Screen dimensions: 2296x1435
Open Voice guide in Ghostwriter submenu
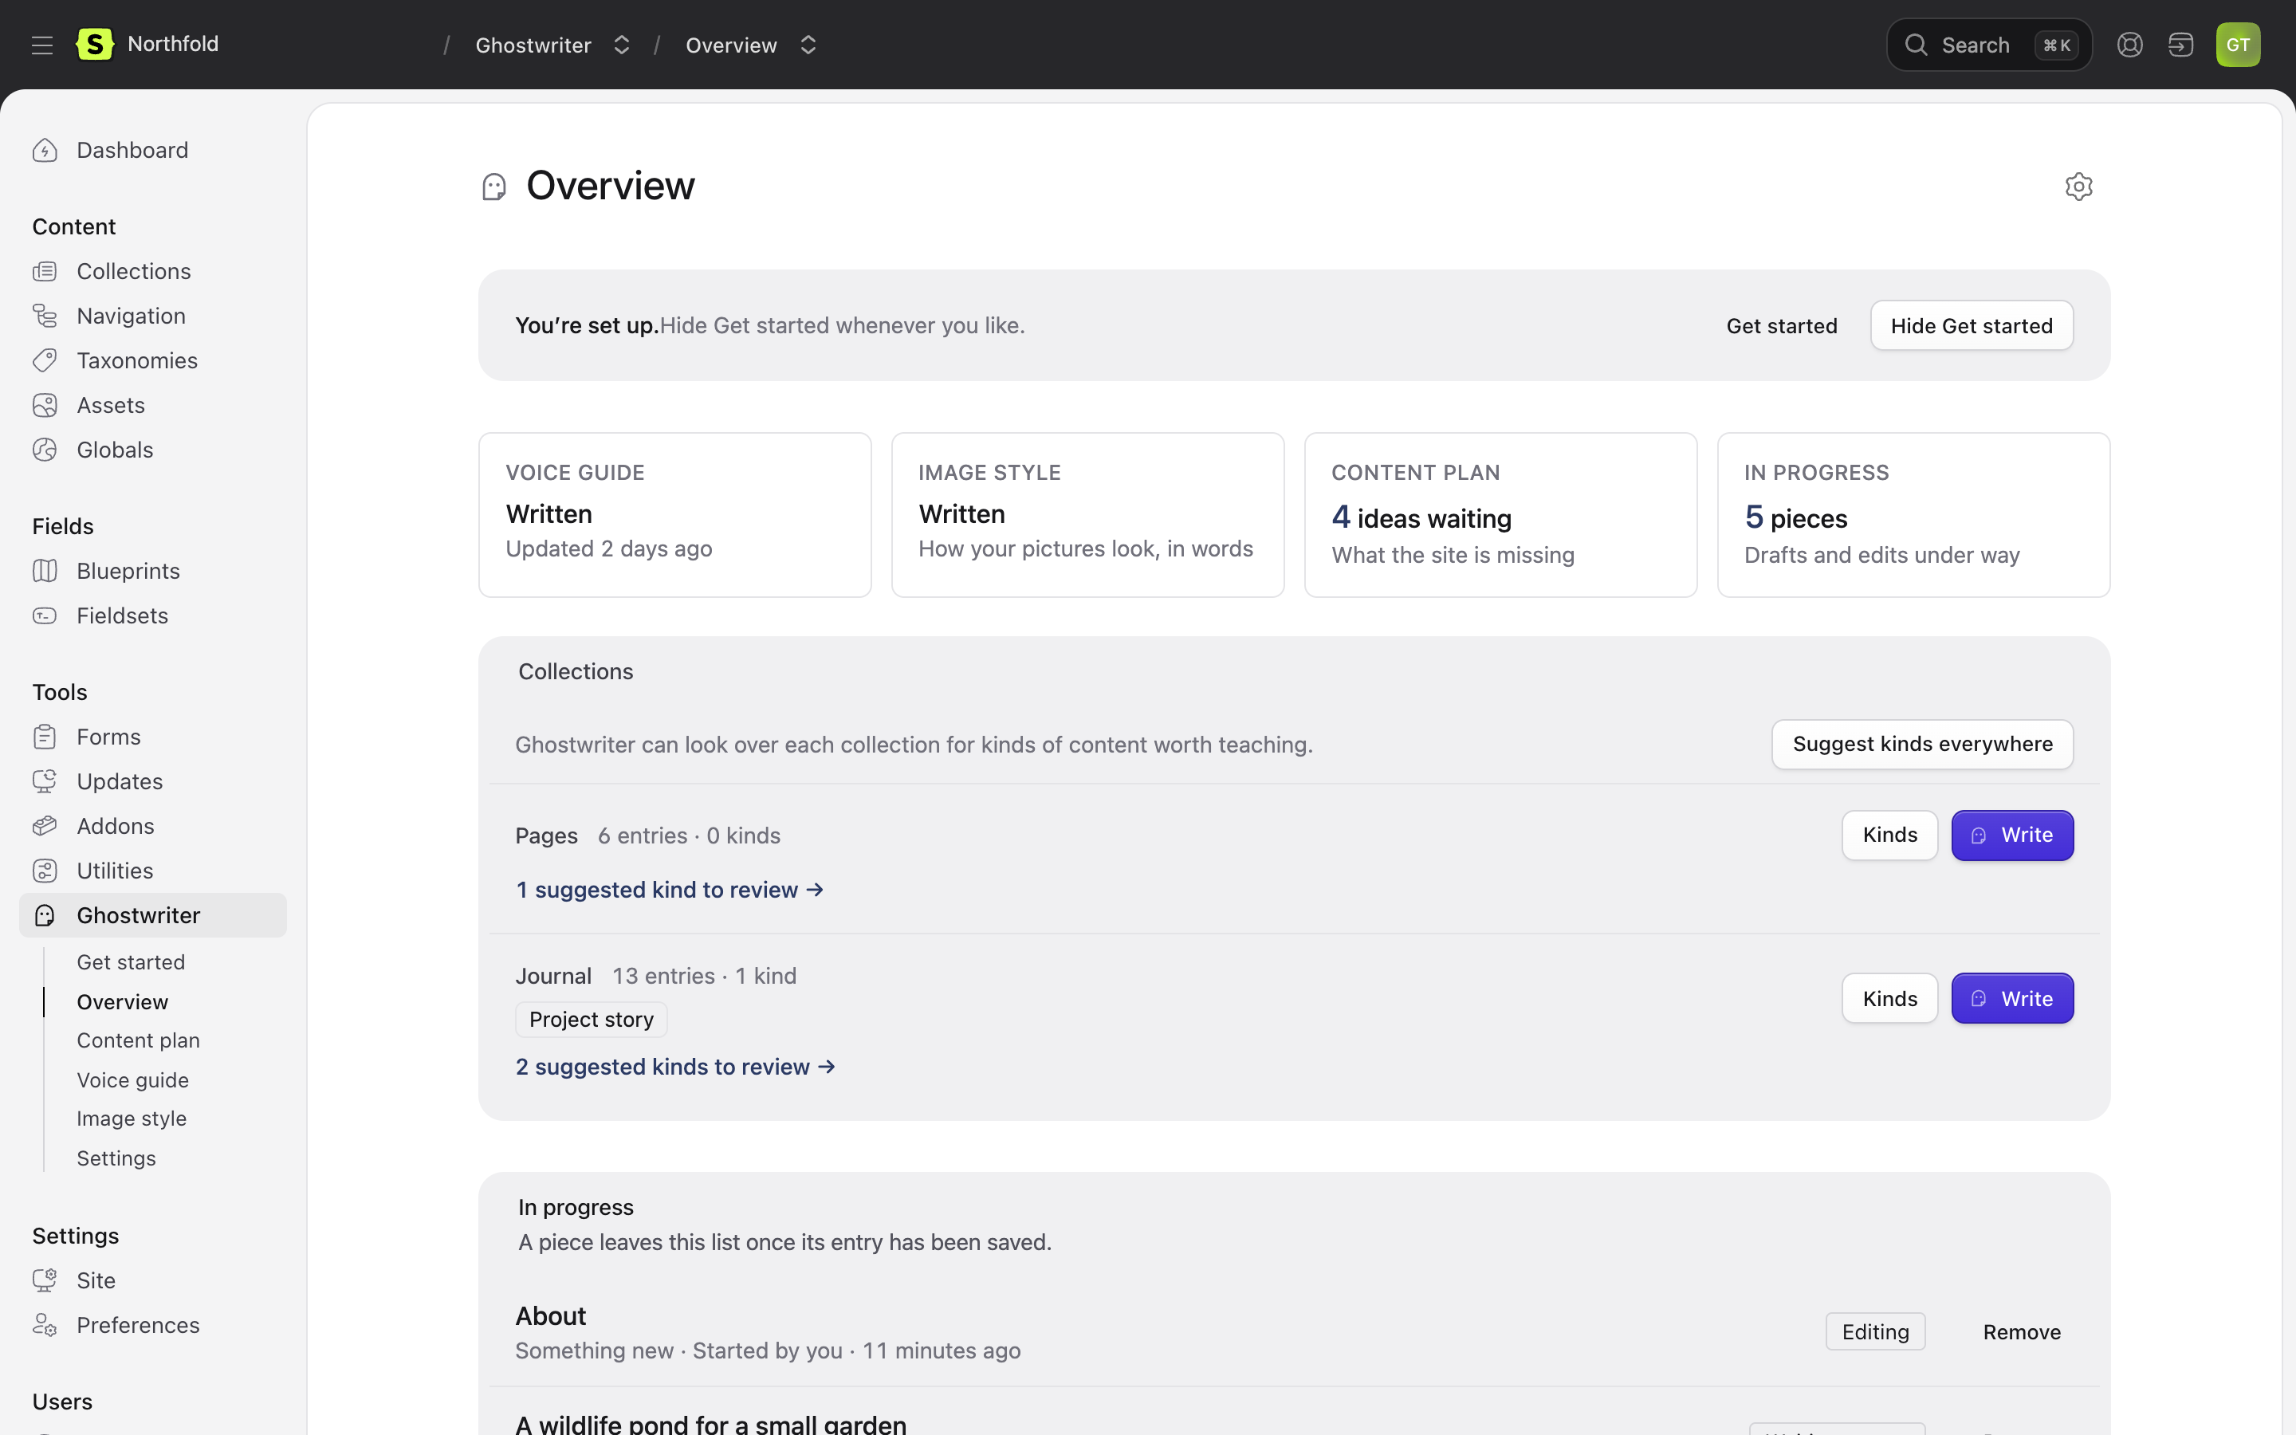tap(133, 1080)
